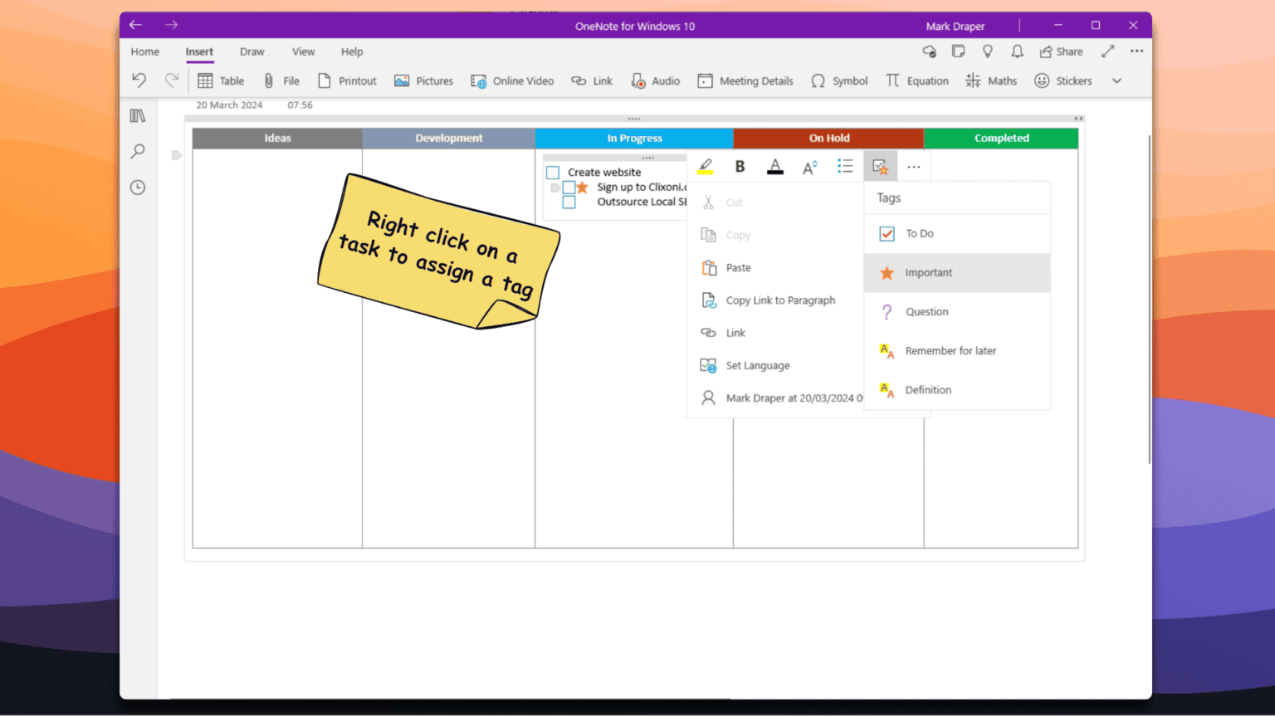The width and height of the screenshot is (1275, 717).
Task: Open the tags dropdown button in mini toolbar
Action: click(x=880, y=167)
